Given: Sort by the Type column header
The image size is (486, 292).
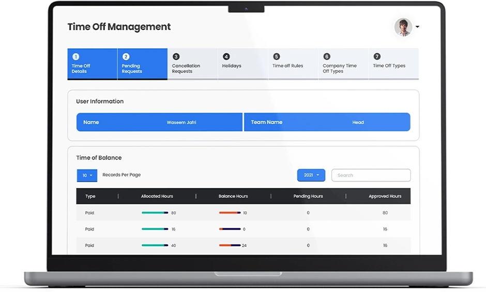Looking at the screenshot, I should pos(90,196).
